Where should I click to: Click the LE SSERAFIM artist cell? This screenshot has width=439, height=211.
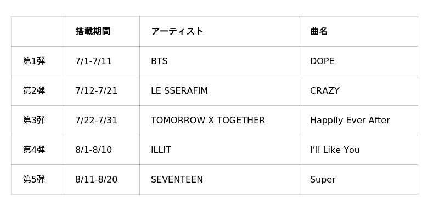pyautogui.click(x=179, y=90)
